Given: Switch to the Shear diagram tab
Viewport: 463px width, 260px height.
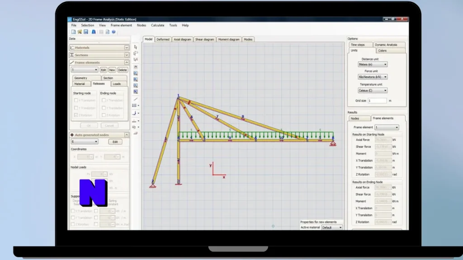Looking at the screenshot, I should (205, 40).
